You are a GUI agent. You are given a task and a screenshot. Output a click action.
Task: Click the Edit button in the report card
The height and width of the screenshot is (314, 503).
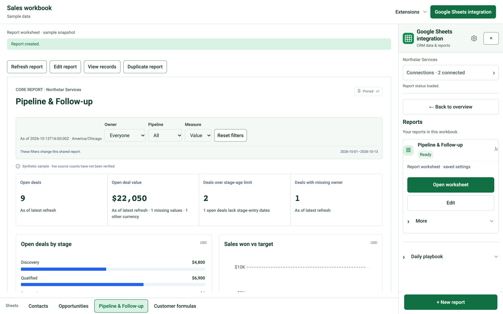451,203
